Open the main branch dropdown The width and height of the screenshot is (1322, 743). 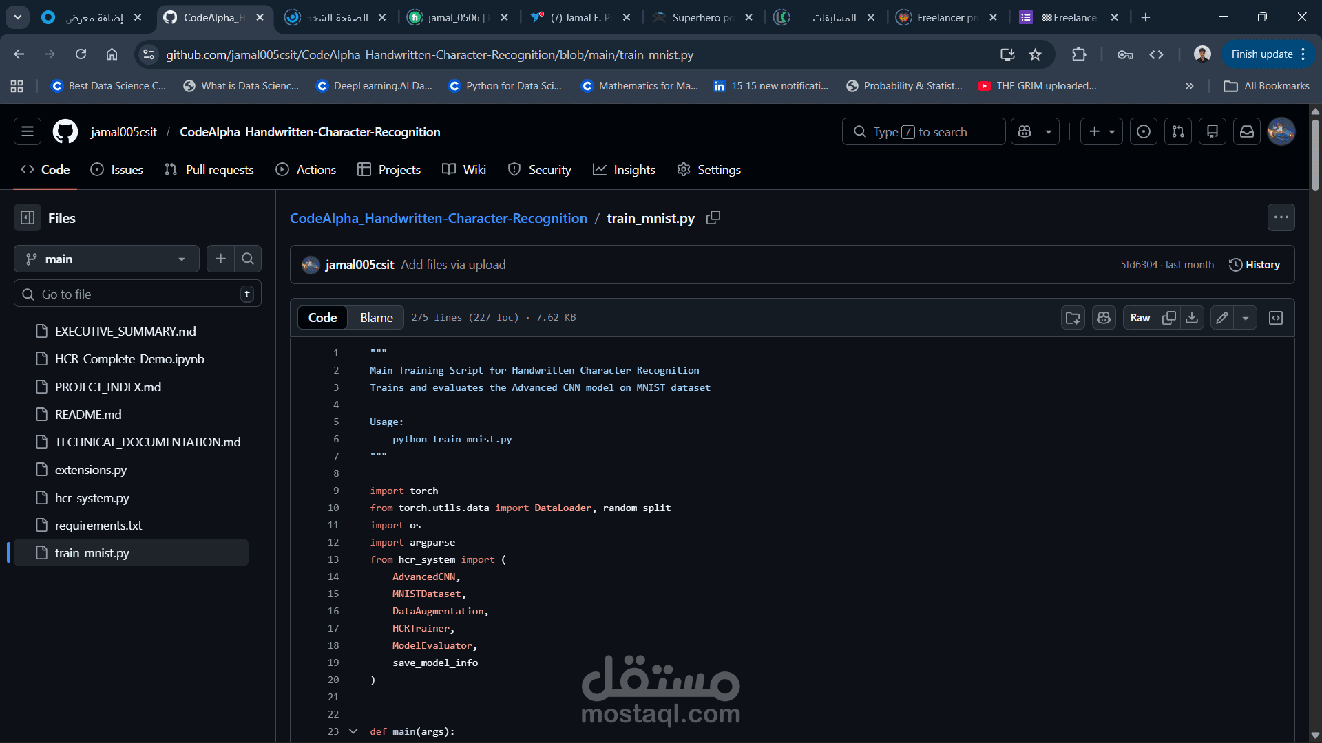(107, 259)
